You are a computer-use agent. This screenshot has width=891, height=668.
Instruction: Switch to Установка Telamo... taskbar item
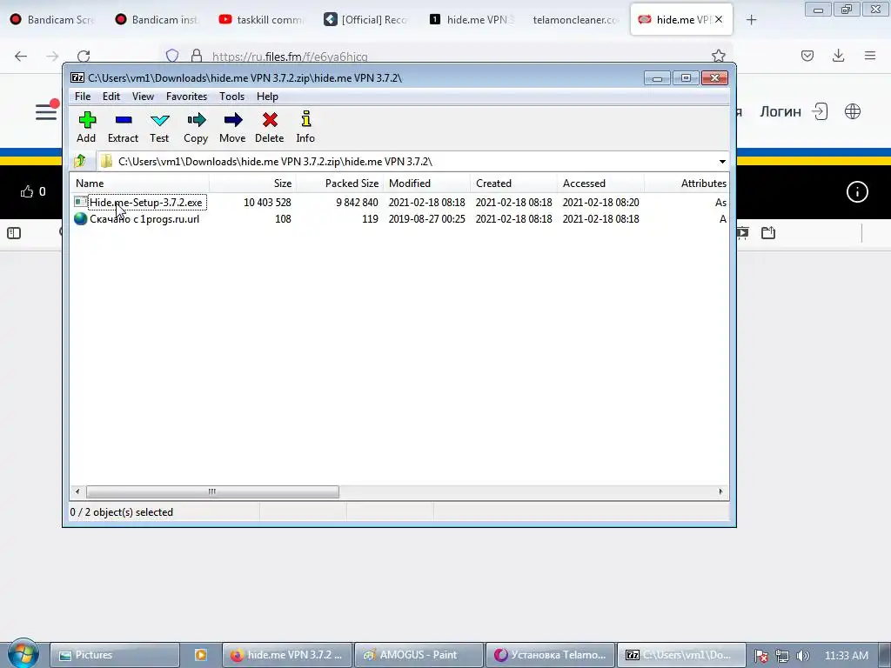550,655
